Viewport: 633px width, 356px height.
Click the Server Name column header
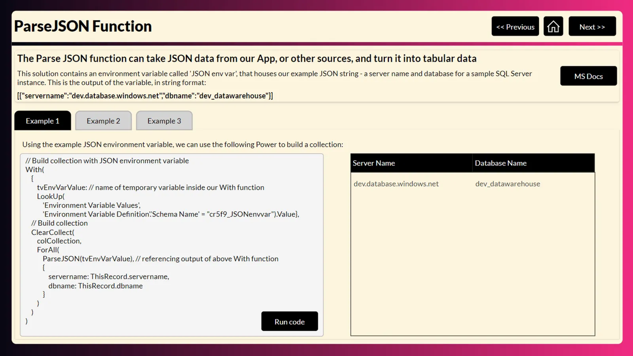(411, 163)
